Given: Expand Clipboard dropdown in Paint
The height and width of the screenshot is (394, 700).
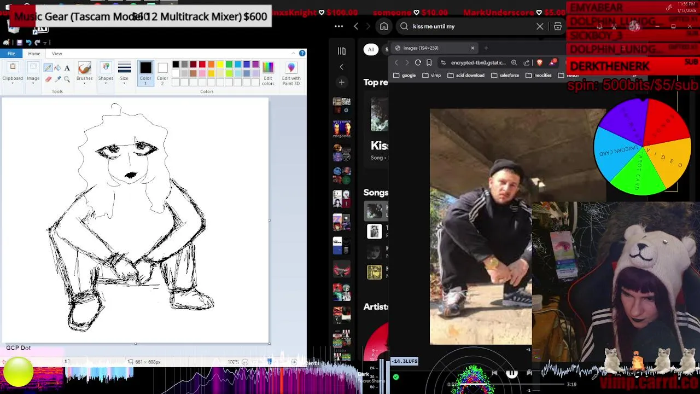Looking at the screenshot, I should tap(13, 73).
